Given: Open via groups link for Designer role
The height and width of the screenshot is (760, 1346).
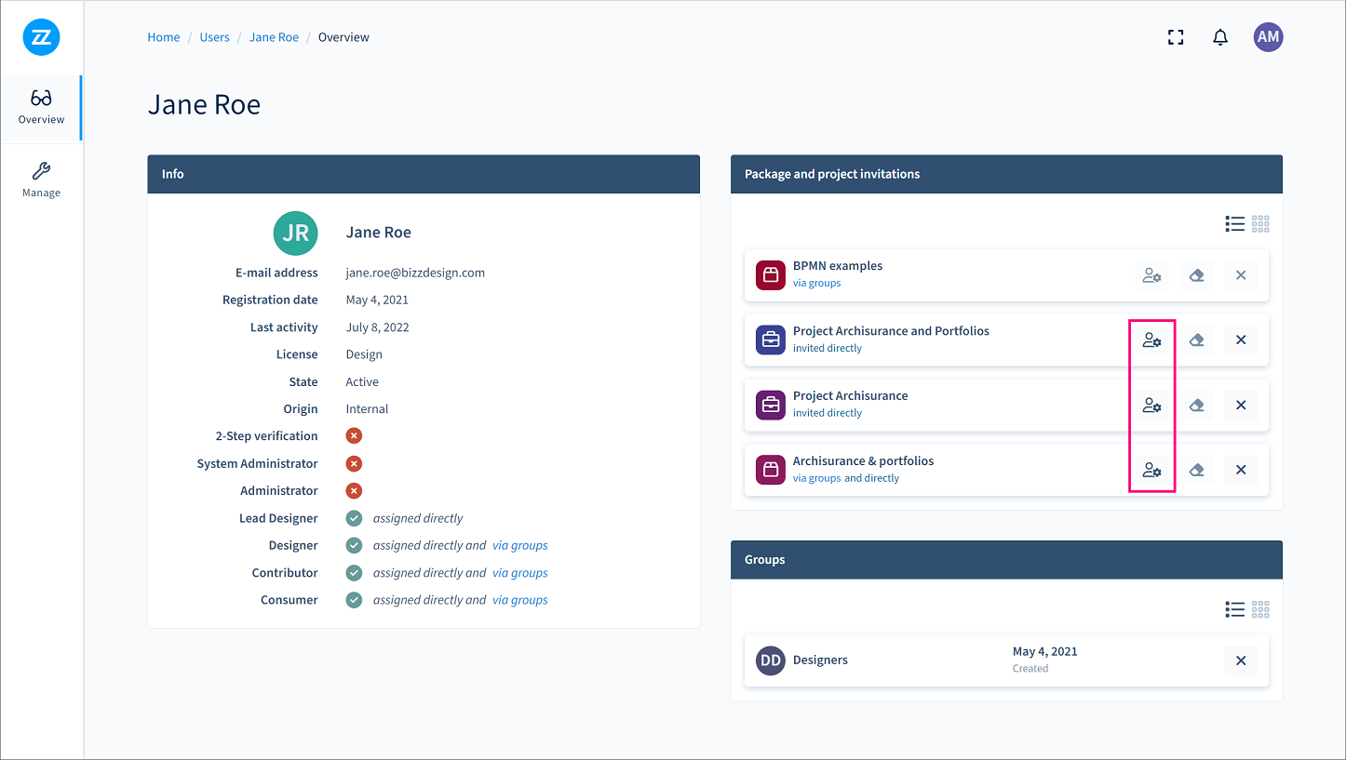Looking at the screenshot, I should (x=520, y=546).
